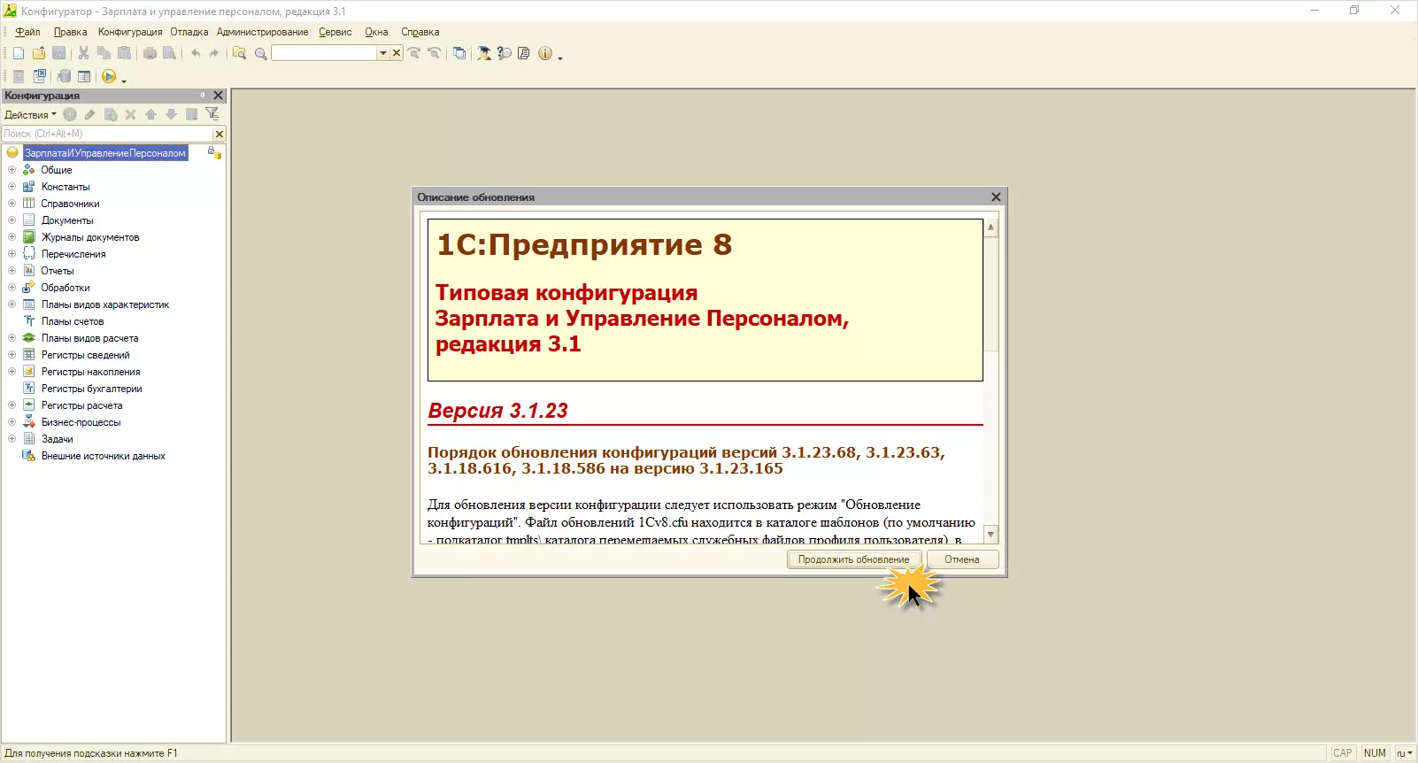Click the Отмена button in update dialog
1418x763 pixels.
click(962, 559)
